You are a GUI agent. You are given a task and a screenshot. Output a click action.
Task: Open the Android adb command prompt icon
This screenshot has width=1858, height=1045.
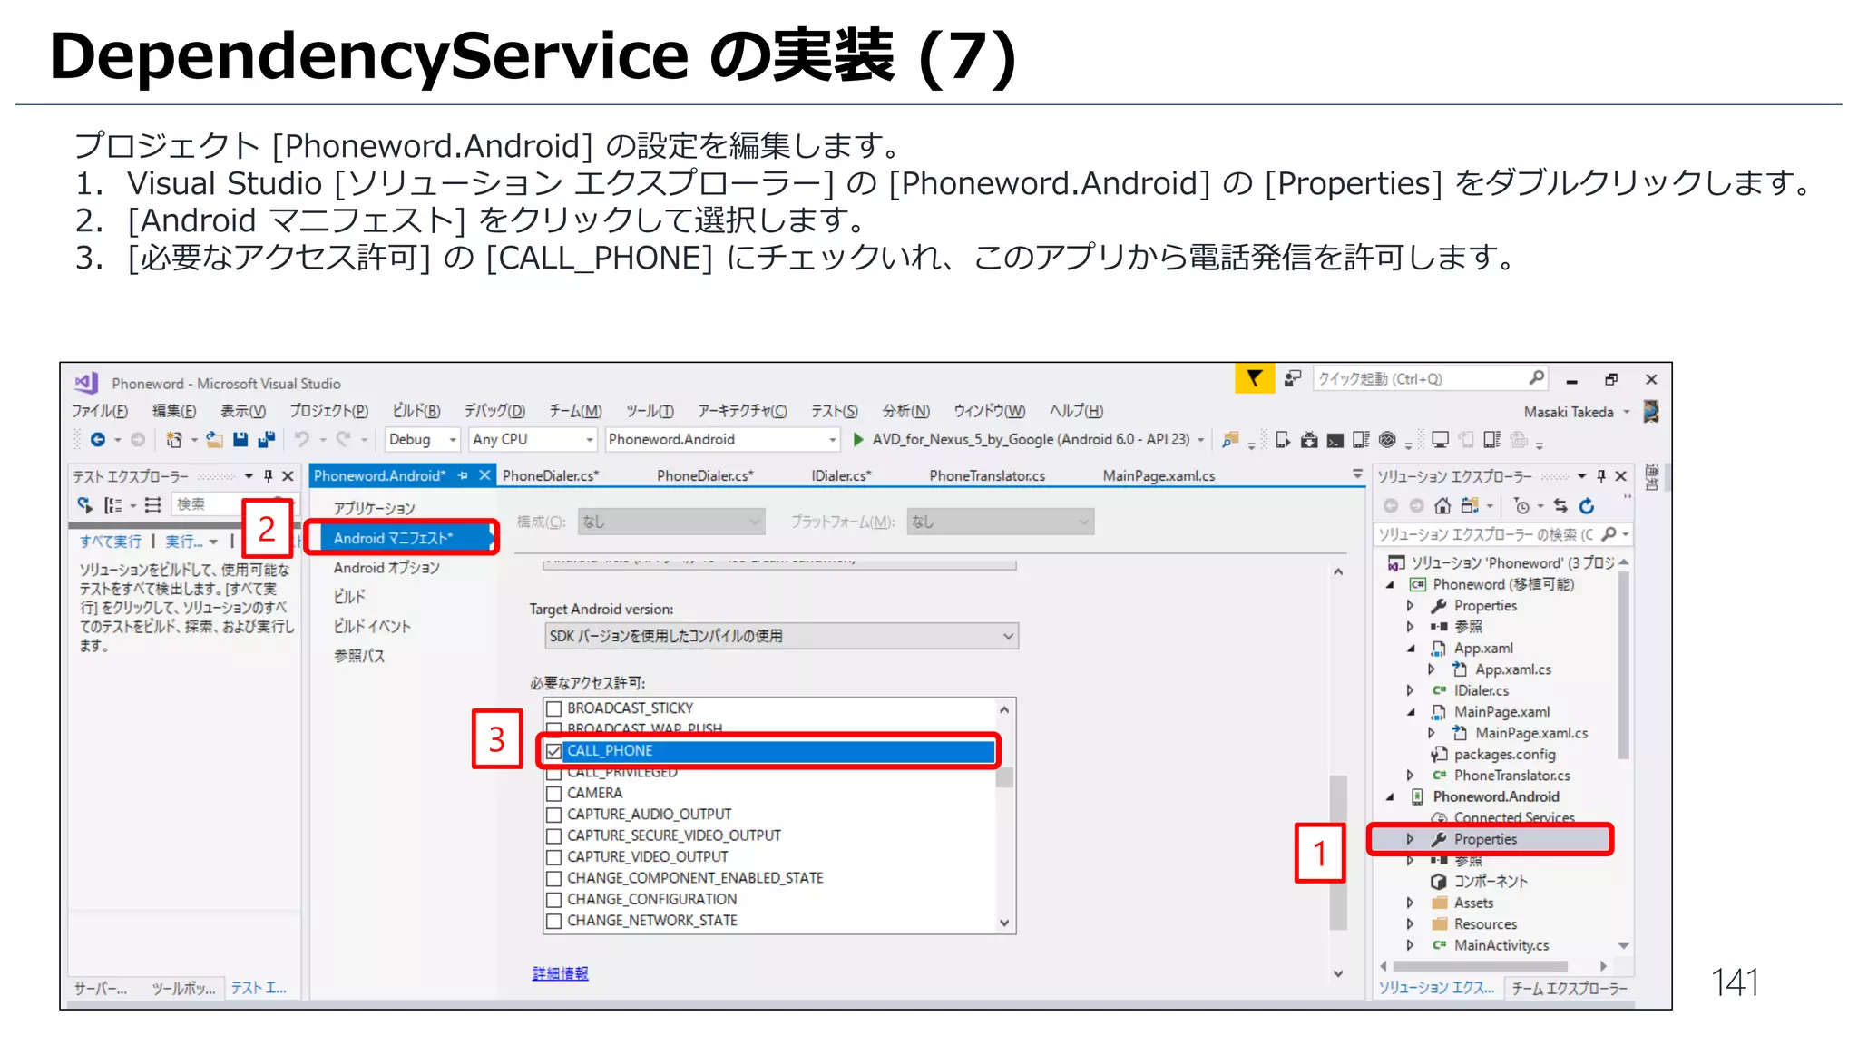click(x=1335, y=441)
